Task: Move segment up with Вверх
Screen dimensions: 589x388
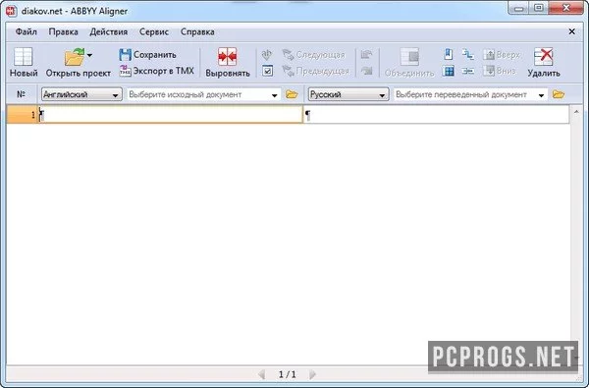Action: coord(502,55)
